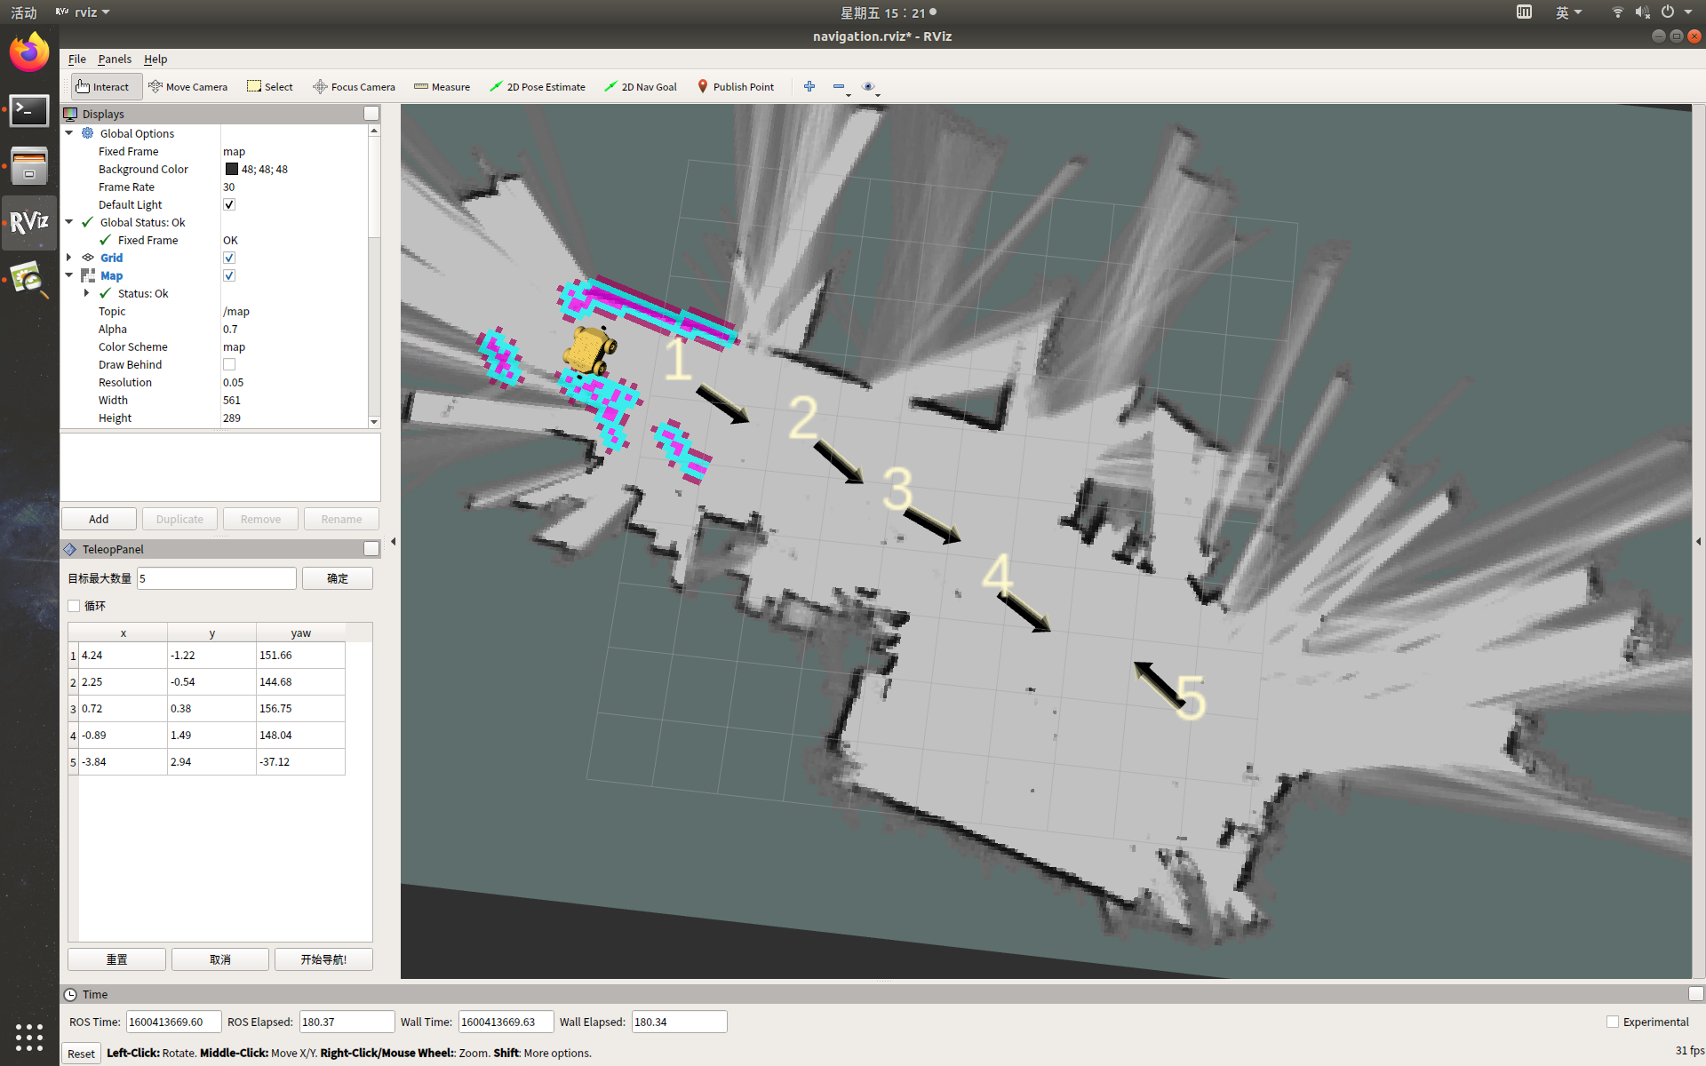1706x1066 pixels.
Task: Open Firefox from the dock
Action: pos(29,53)
